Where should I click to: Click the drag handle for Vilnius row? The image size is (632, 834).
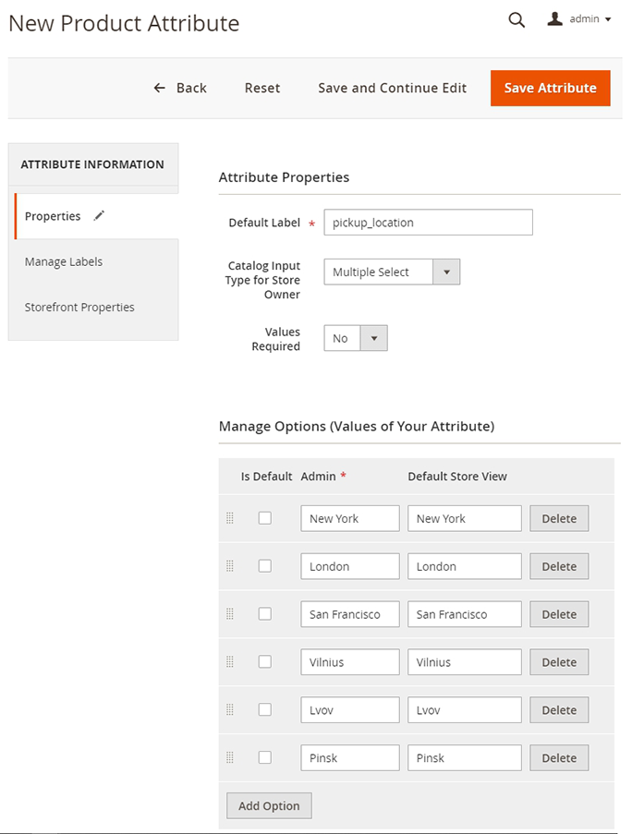[230, 662]
